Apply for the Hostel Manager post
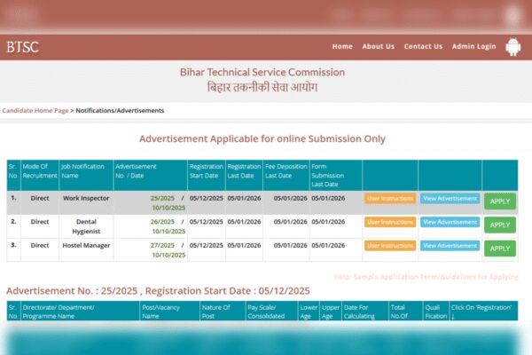The width and height of the screenshot is (532, 355). [500, 248]
